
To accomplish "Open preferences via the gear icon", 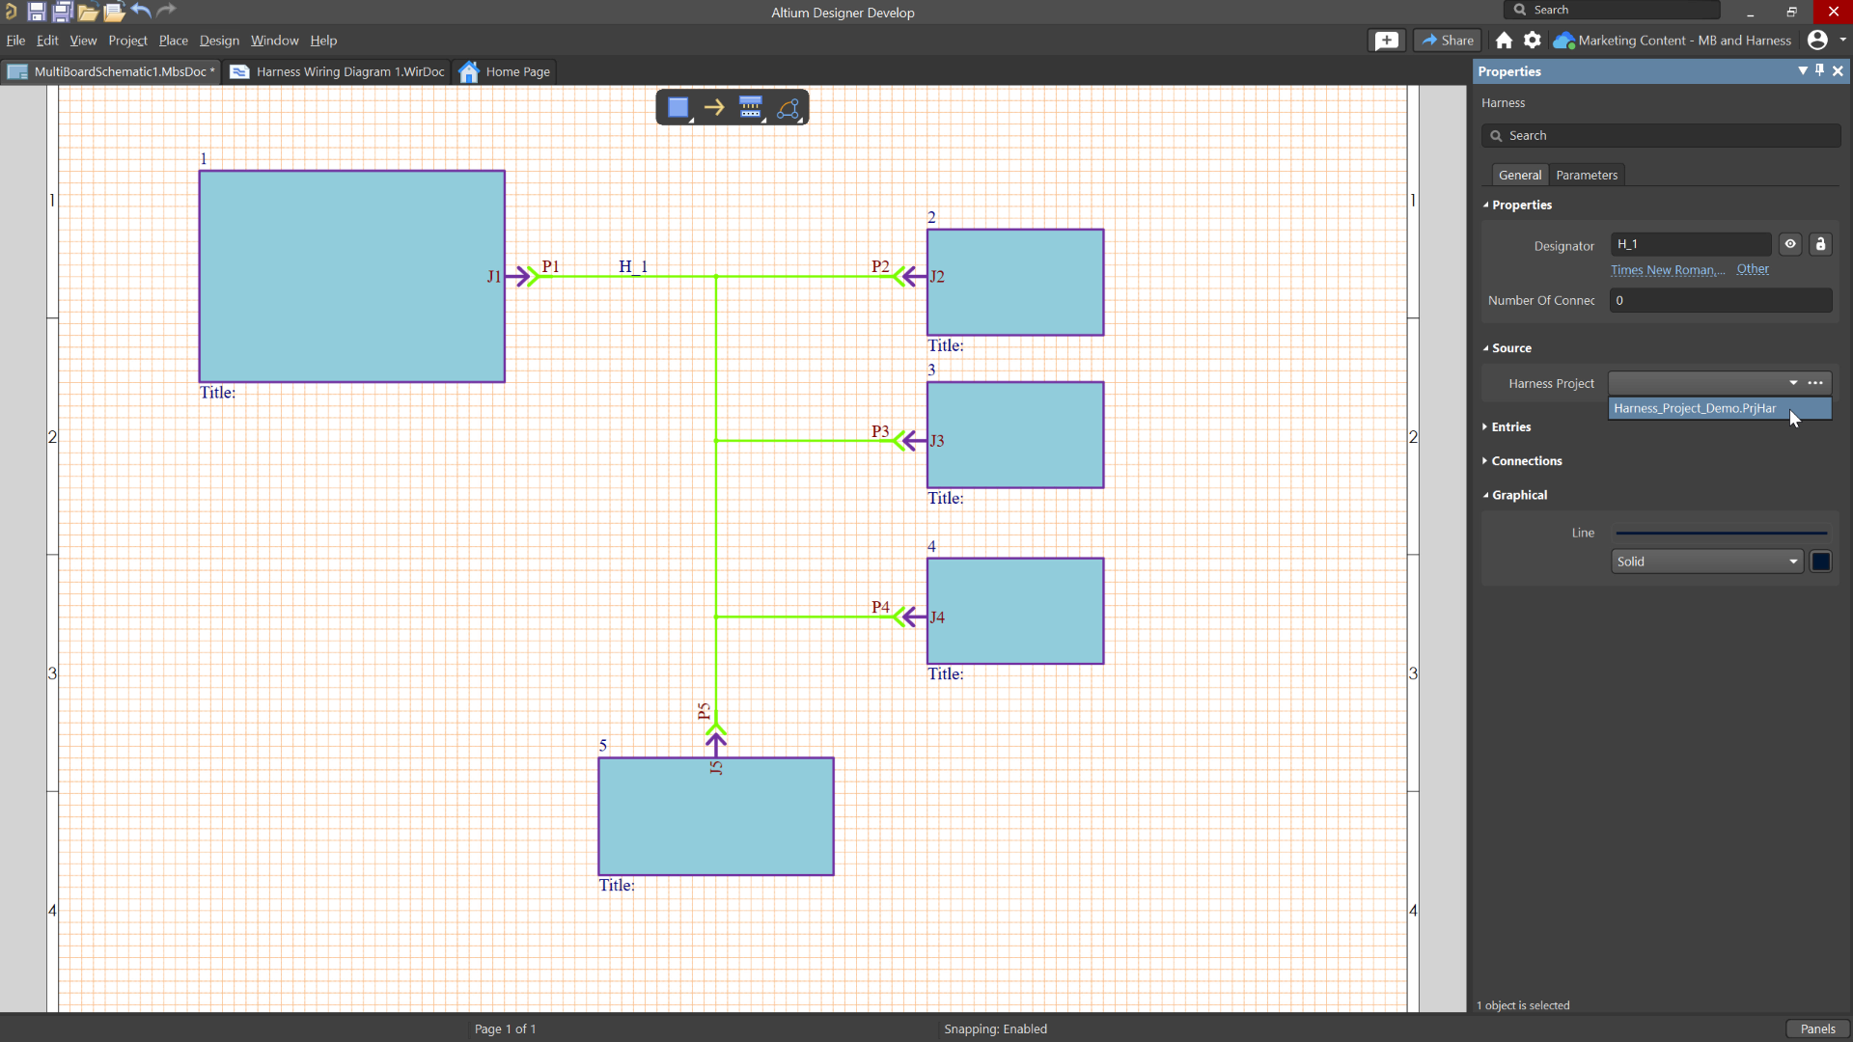I will [1533, 41].
